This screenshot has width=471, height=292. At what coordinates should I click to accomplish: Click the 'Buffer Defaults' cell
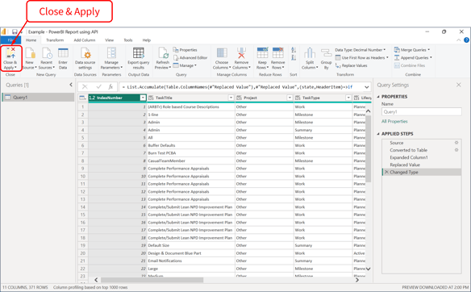[x=191, y=145]
